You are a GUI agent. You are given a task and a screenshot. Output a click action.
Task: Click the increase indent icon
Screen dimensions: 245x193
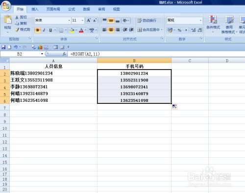click(x=131, y=30)
